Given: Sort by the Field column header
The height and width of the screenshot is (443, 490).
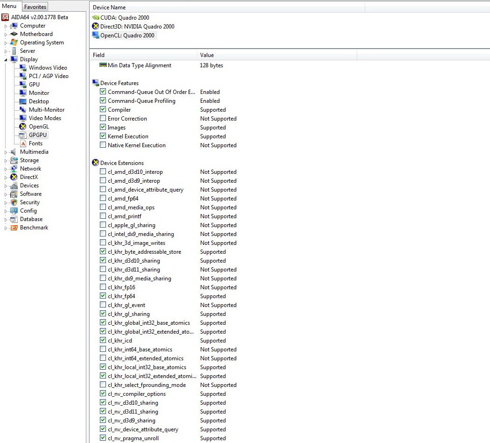Looking at the screenshot, I should (143, 55).
